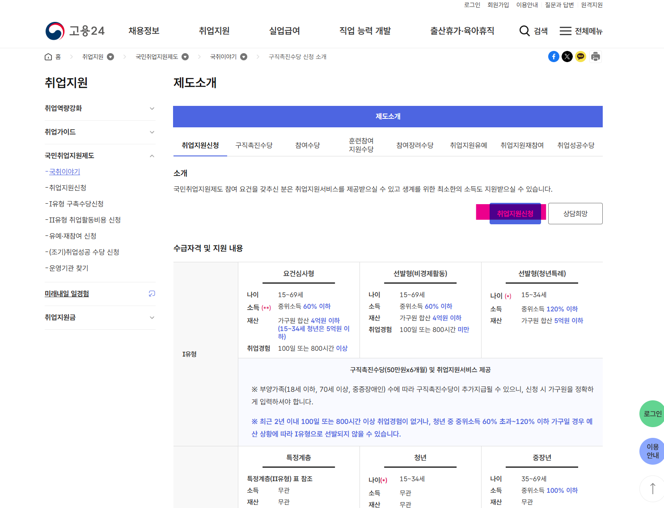Click the 상담희망 button

(575, 214)
